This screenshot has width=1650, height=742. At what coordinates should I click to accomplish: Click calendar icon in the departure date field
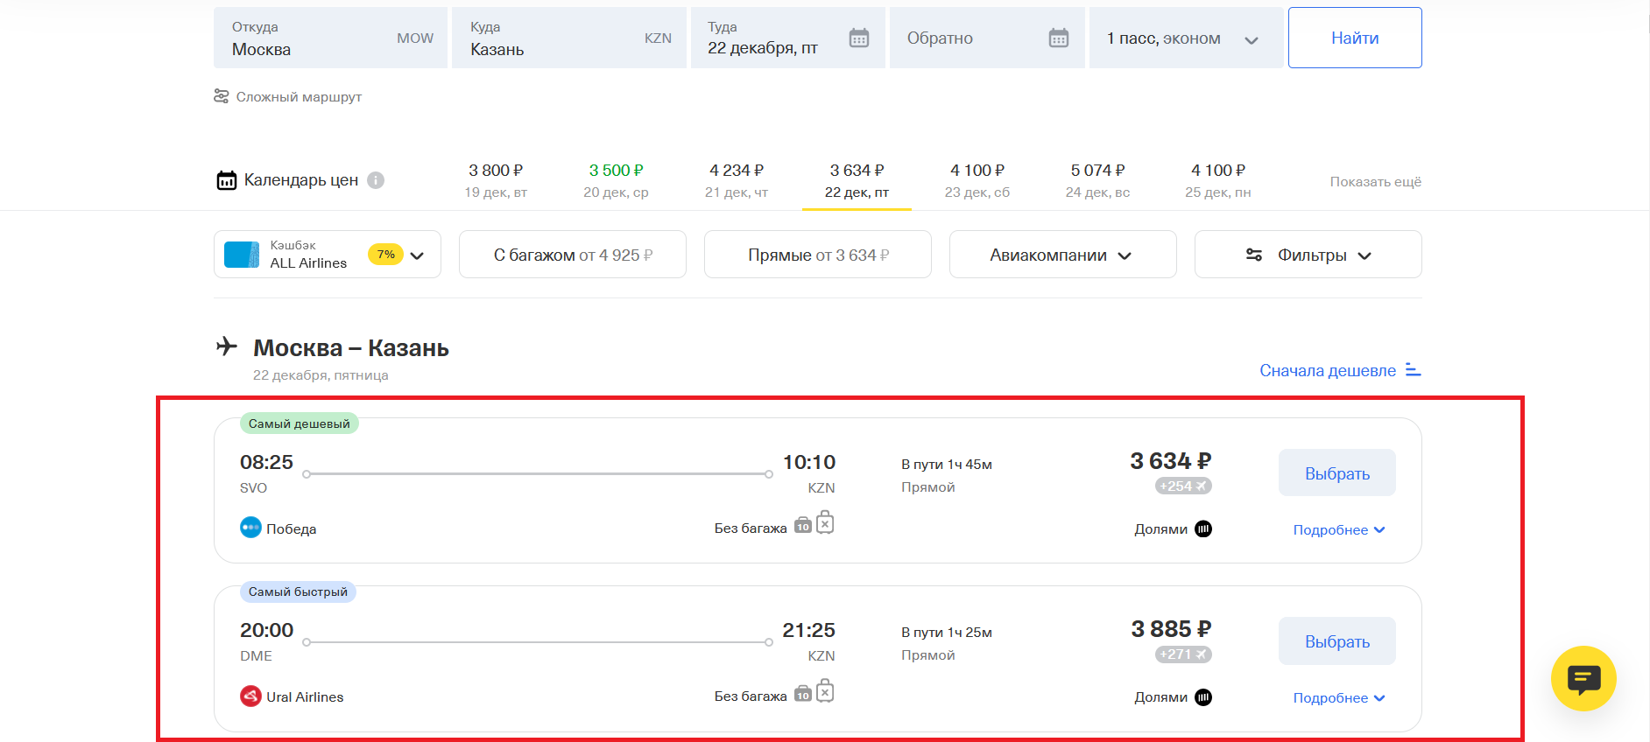click(x=858, y=38)
